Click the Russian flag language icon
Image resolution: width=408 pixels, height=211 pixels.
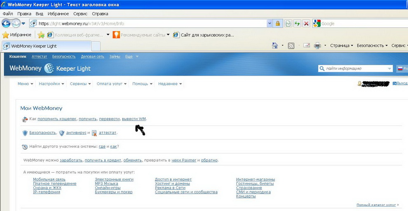[400, 69]
